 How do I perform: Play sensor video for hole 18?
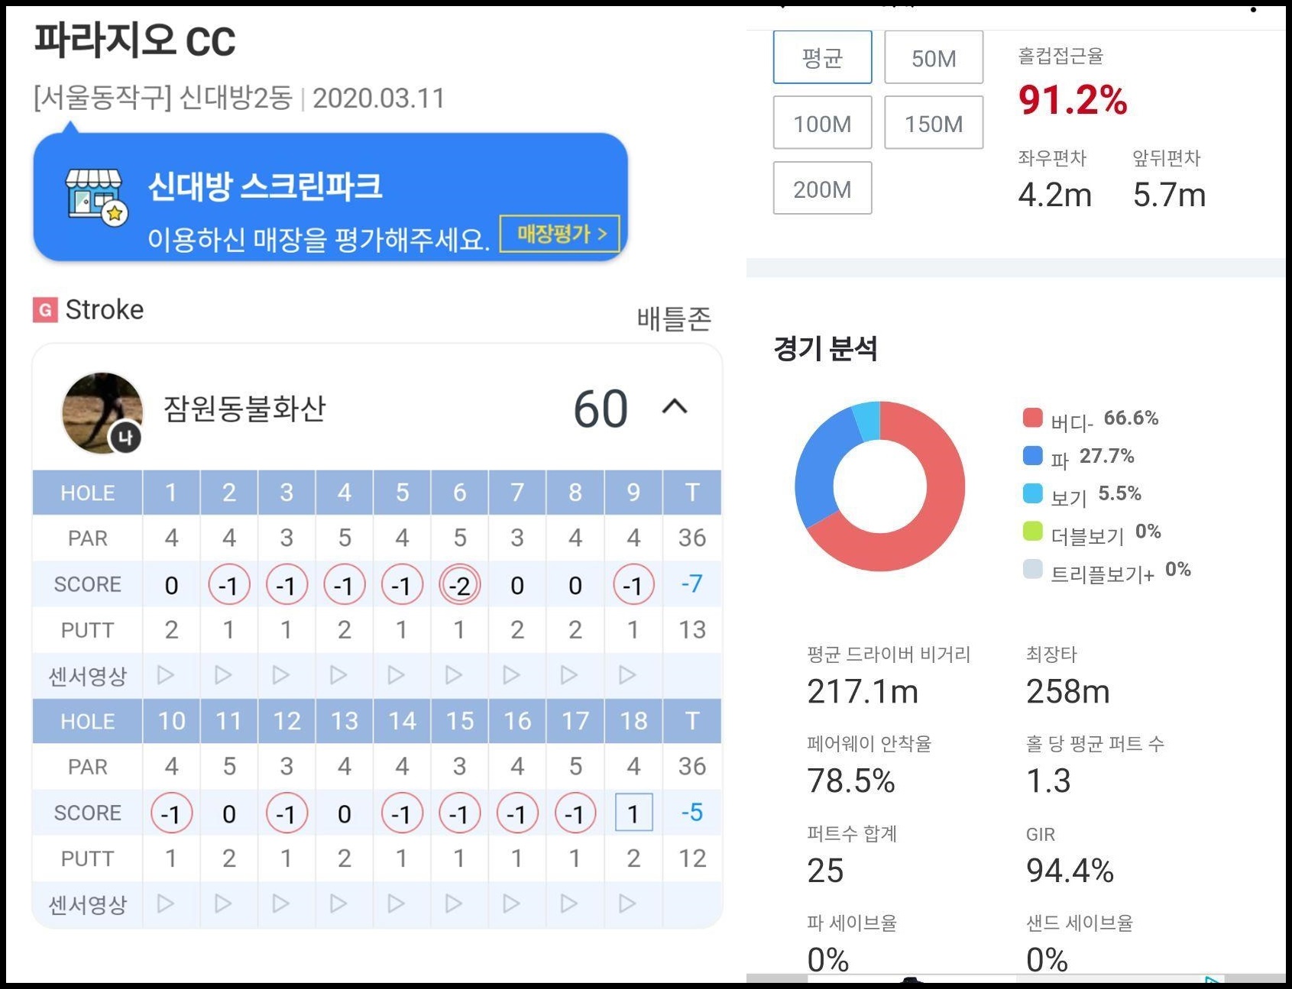[627, 903]
